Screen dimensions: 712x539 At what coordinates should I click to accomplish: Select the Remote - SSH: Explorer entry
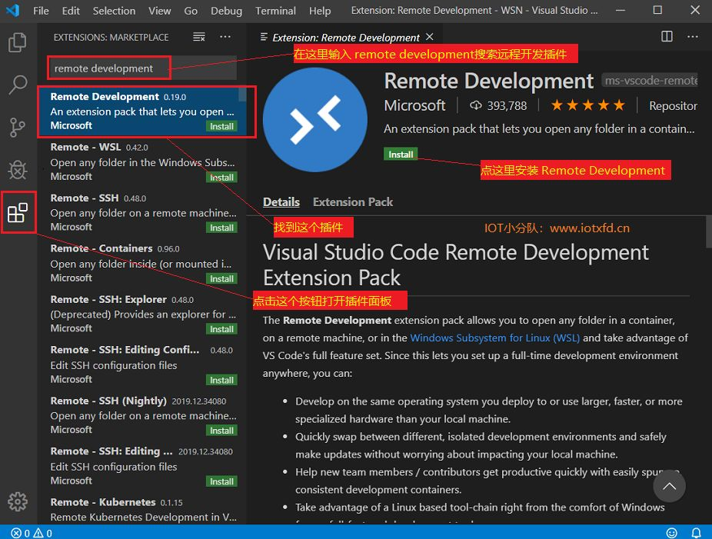point(141,314)
